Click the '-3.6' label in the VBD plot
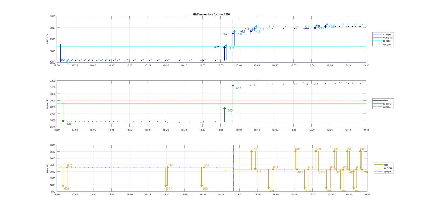The height and width of the screenshot is (215, 435). (322, 28)
